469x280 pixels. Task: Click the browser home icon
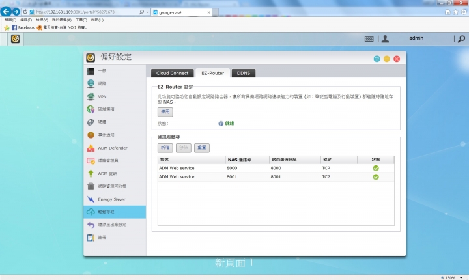pos(448,12)
